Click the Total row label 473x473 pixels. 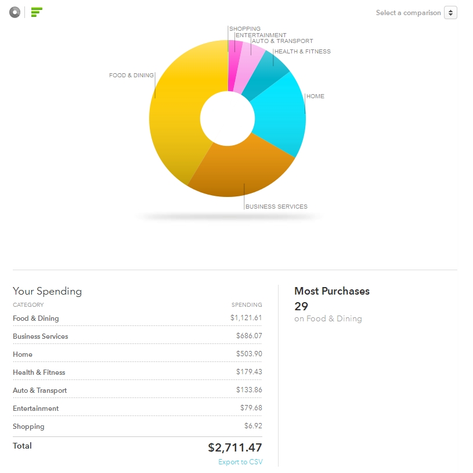[22, 446]
